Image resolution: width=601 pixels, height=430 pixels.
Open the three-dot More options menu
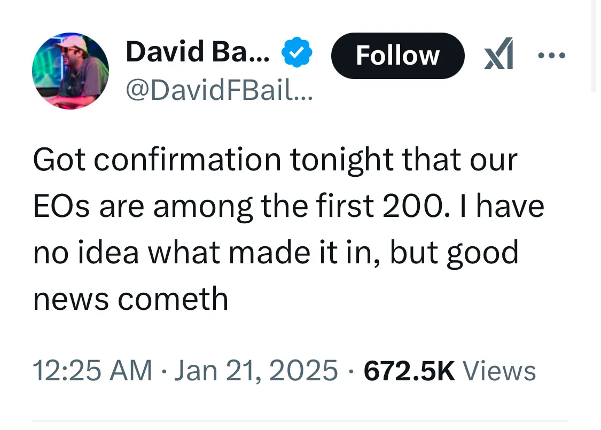pyautogui.click(x=550, y=55)
